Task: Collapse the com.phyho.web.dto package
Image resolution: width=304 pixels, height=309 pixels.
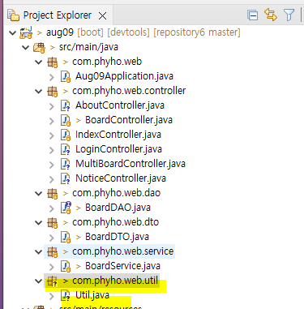Action: pos(39,223)
